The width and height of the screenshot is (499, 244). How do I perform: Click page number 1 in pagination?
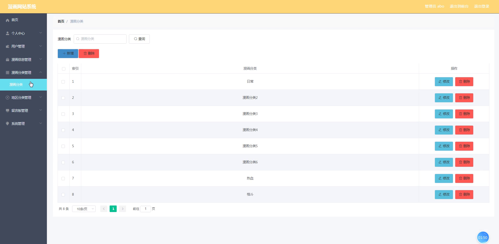click(x=113, y=209)
